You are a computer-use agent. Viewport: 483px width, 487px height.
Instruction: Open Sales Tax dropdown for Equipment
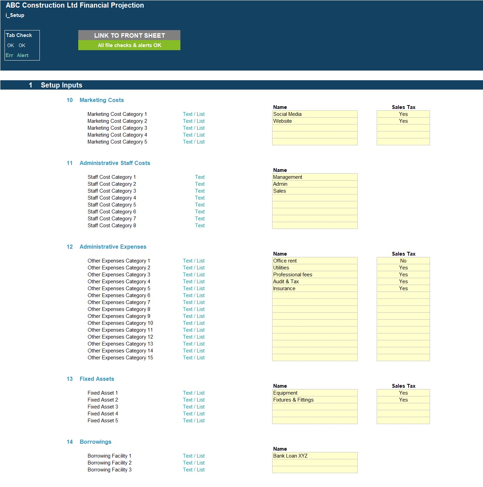(x=403, y=393)
